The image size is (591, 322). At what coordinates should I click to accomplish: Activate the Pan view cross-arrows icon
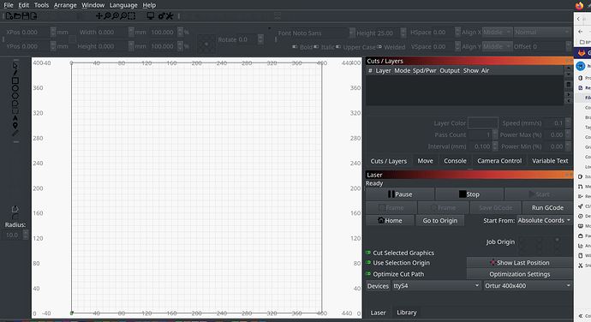(99, 15)
